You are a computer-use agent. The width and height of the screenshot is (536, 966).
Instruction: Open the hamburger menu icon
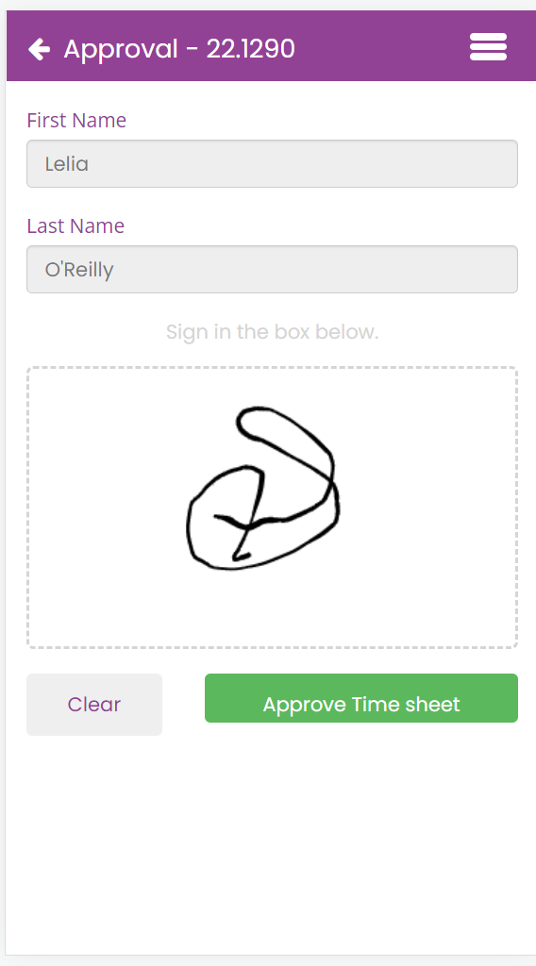488,47
